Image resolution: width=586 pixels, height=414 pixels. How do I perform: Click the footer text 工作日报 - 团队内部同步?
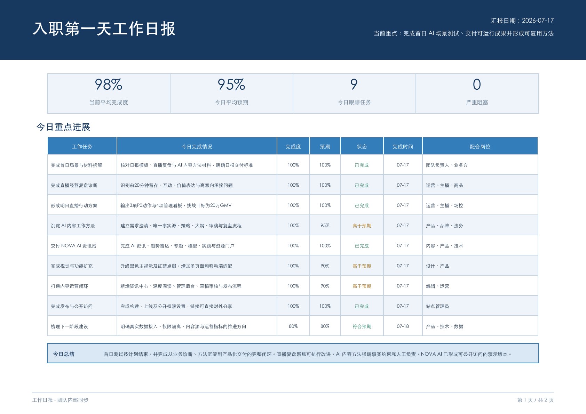(60, 400)
